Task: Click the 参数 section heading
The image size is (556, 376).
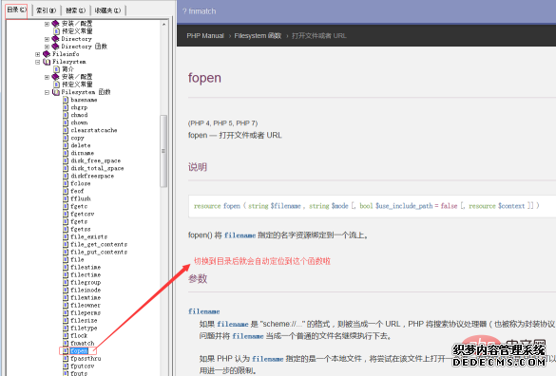Action: click(x=198, y=279)
